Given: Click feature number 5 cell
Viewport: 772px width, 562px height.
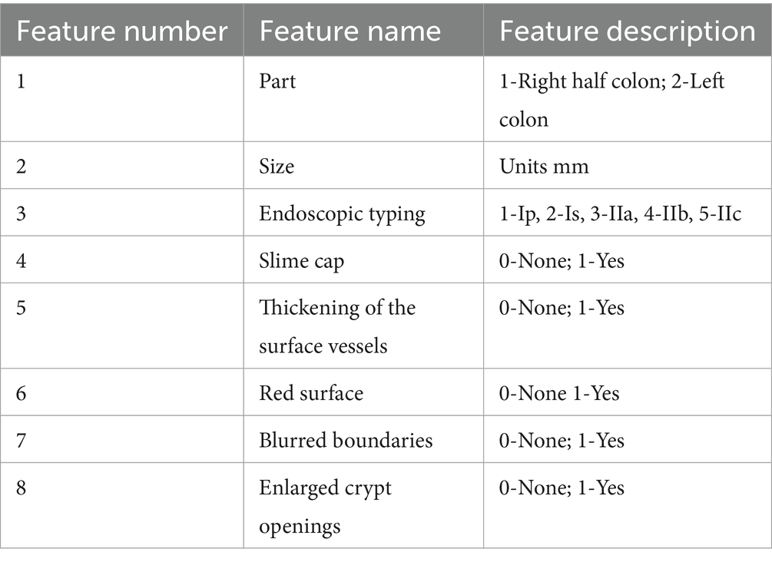Looking at the screenshot, I should 21,308.
